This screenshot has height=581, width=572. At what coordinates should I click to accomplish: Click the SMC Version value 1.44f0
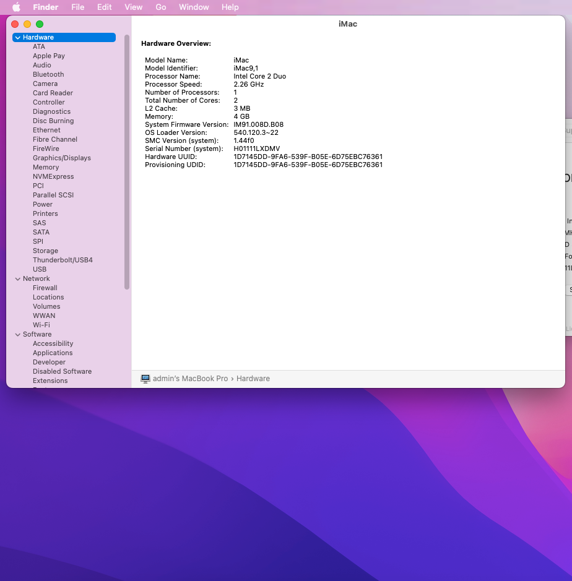pyautogui.click(x=244, y=141)
